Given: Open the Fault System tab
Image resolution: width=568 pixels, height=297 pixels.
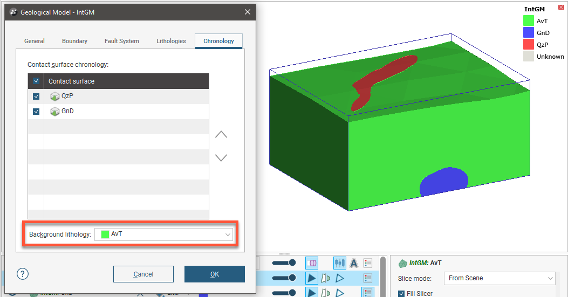Looking at the screenshot, I should (122, 41).
